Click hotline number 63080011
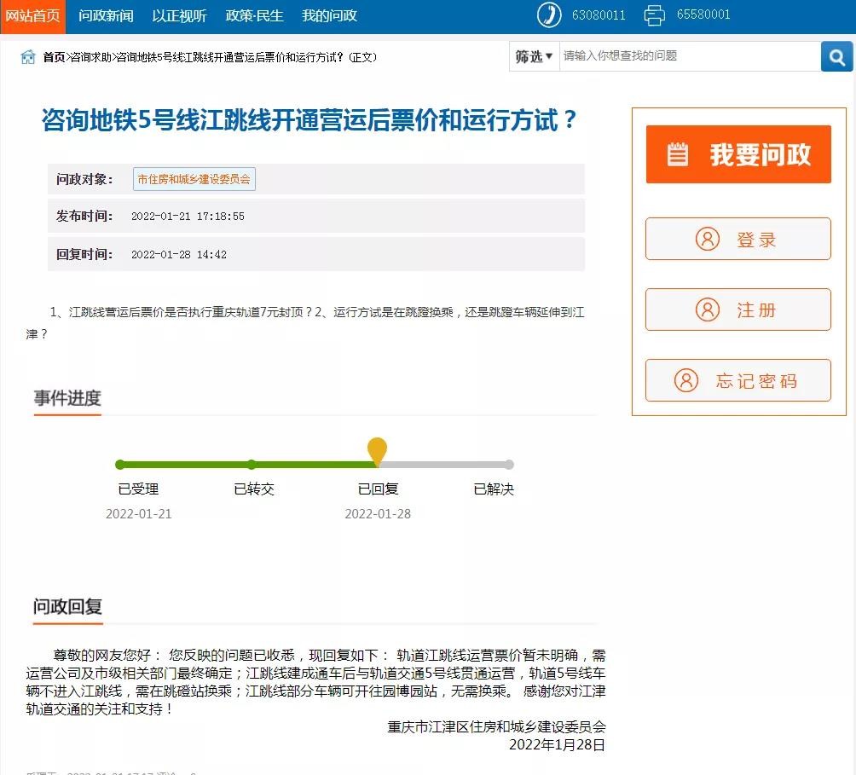The width and height of the screenshot is (856, 775). coord(599,14)
